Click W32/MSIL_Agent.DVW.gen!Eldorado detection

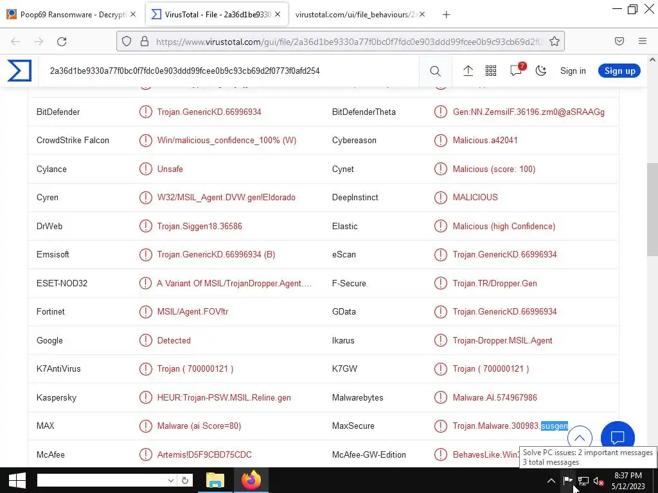tap(226, 198)
